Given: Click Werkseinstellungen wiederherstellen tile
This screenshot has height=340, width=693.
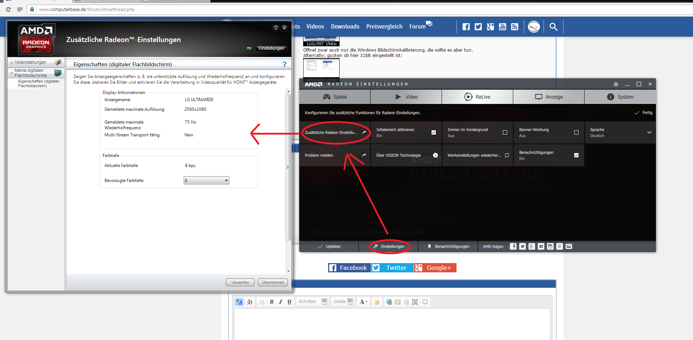Looking at the screenshot, I should point(478,155).
